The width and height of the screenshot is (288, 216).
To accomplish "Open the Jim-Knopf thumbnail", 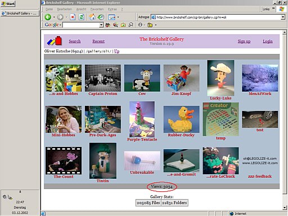I will (x=182, y=78).
